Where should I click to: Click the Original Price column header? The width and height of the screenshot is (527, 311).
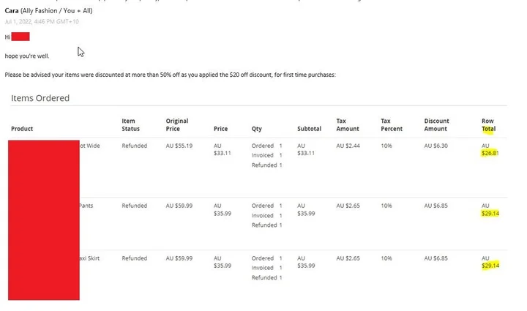click(177, 124)
